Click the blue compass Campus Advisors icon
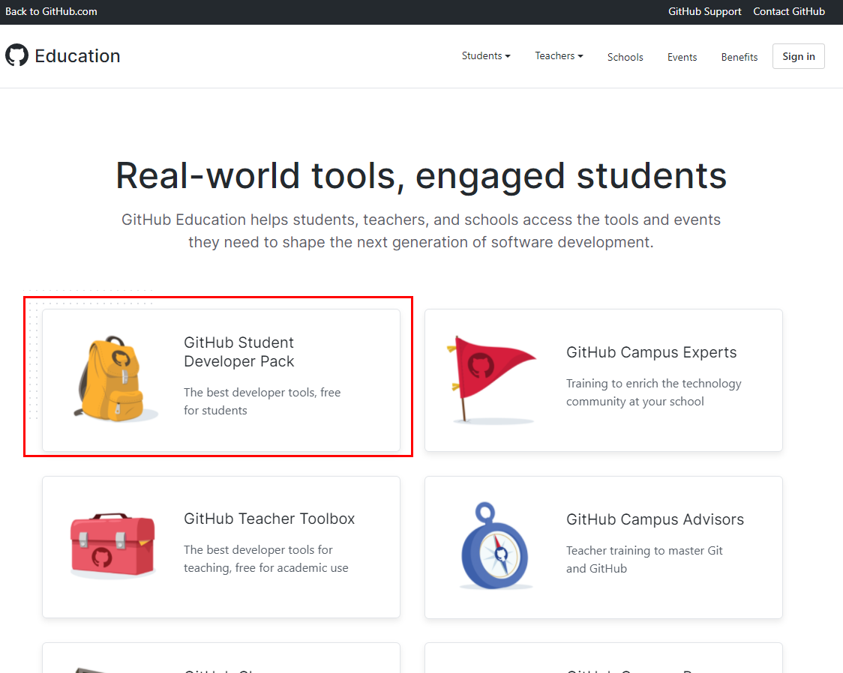This screenshot has width=843, height=673. [495, 545]
